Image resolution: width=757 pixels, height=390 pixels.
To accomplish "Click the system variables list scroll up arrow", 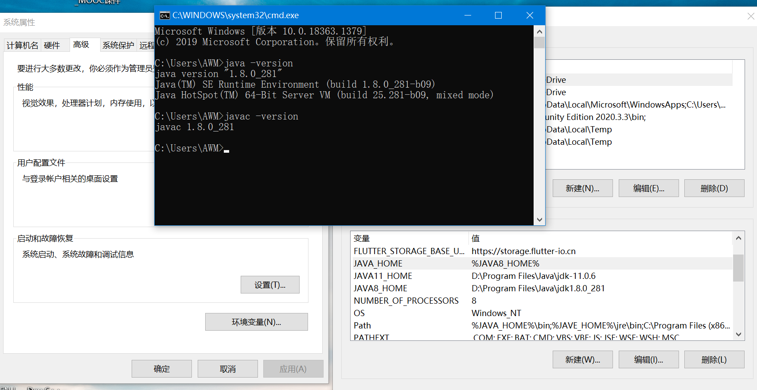I will (738, 238).
